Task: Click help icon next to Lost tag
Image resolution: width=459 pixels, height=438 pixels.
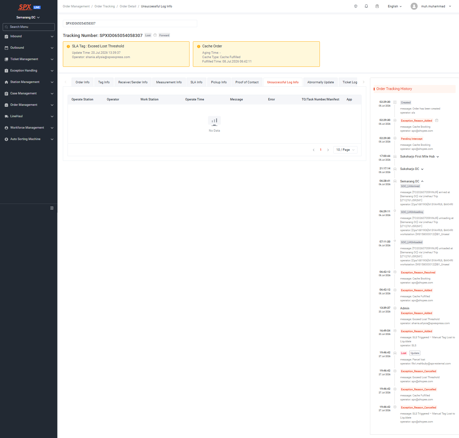Action: click(x=155, y=35)
